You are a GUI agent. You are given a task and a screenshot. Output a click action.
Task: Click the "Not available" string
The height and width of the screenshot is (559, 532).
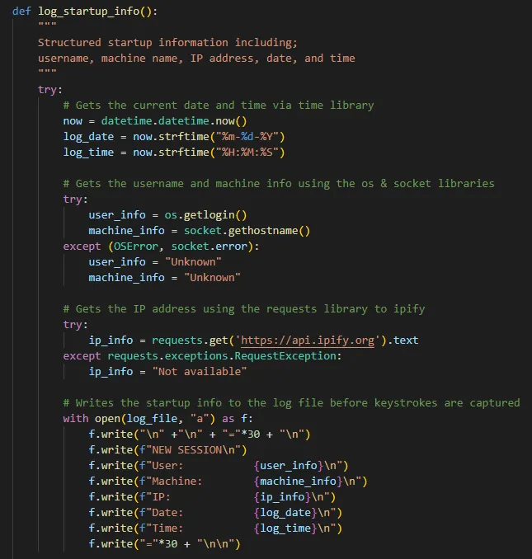point(200,372)
